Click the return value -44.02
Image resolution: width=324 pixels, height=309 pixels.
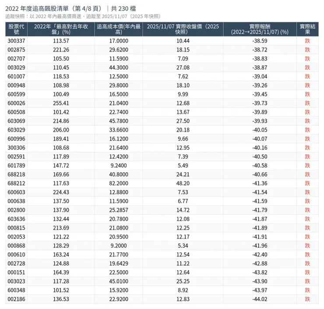pyautogui.click(x=260, y=299)
